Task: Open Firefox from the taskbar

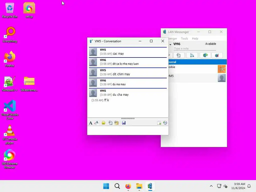Action: point(128,186)
